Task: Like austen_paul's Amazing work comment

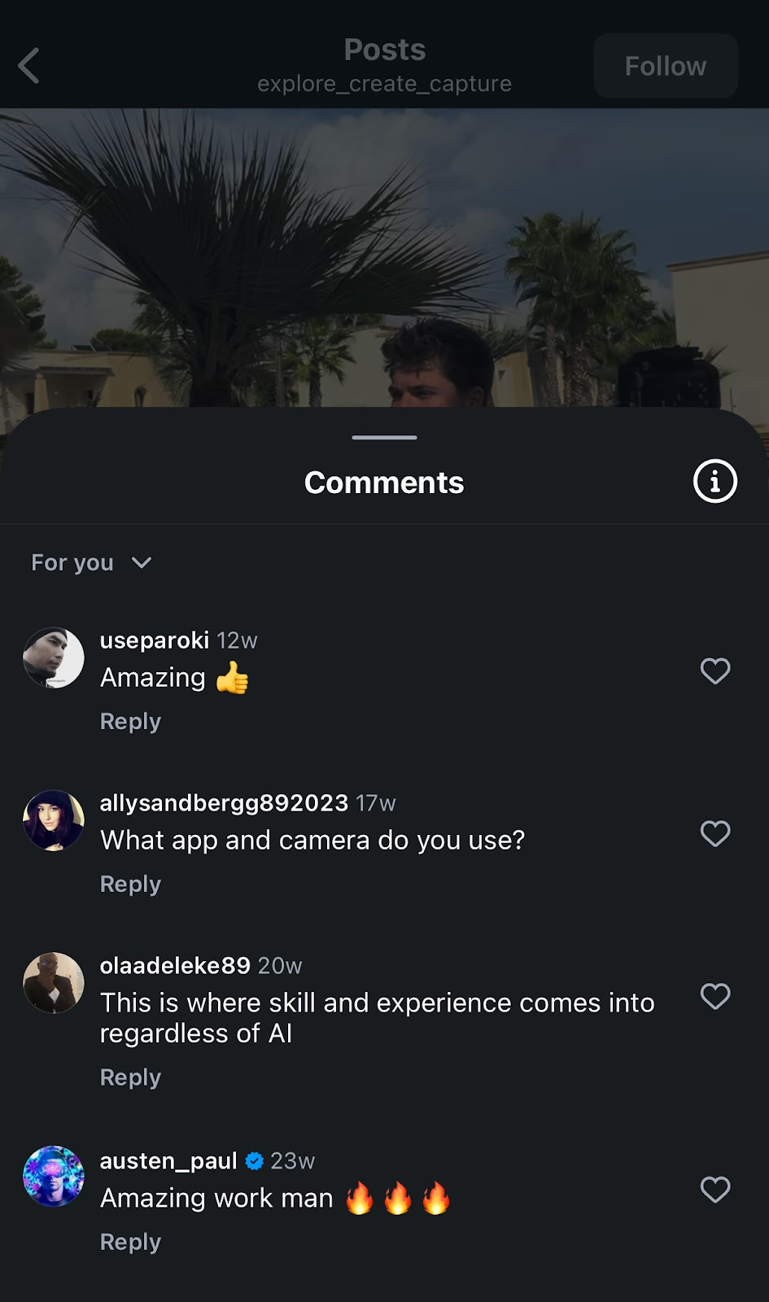Action: tap(714, 1190)
